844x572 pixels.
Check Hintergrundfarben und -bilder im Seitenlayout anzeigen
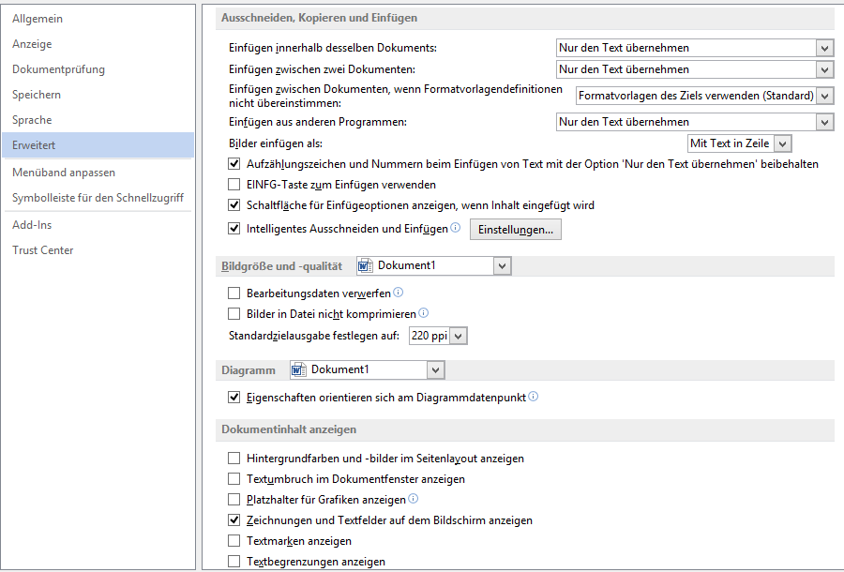point(234,459)
